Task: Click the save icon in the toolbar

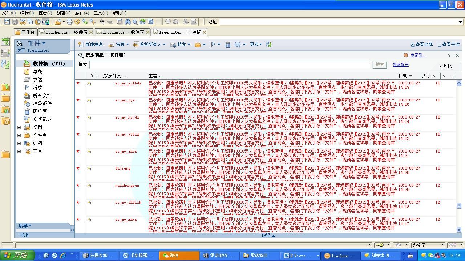Action: tap(15, 22)
